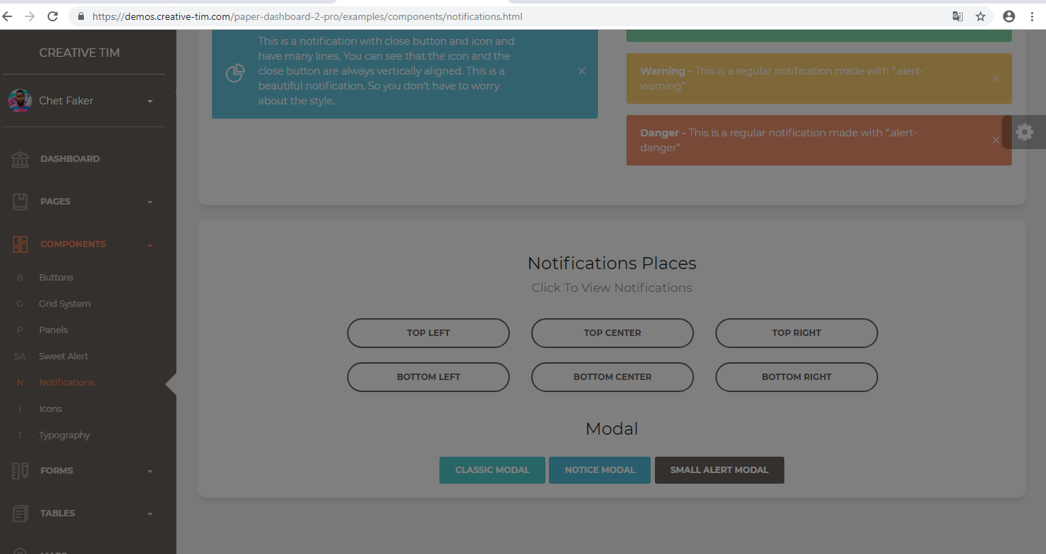Open the Dashboard via its sidebar icon
This screenshot has width=1046, height=554.
20,158
